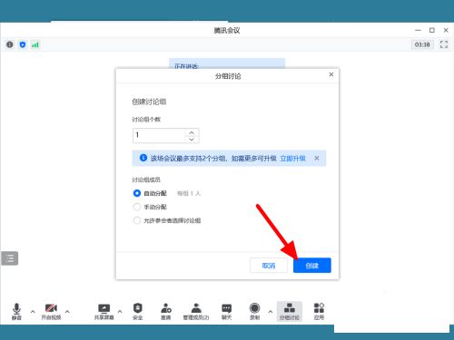Expand the audio options chevron beside mute
454x340 pixels.
(x=33, y=311)
